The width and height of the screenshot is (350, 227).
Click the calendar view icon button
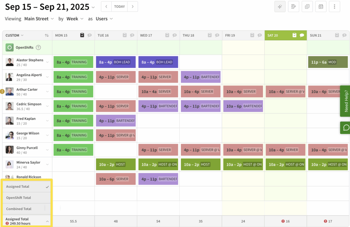click(x=321, y=7)
